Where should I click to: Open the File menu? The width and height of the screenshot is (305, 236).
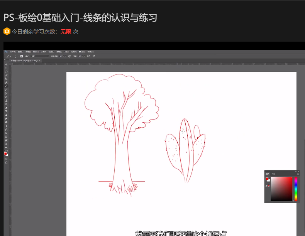(13, 52)
